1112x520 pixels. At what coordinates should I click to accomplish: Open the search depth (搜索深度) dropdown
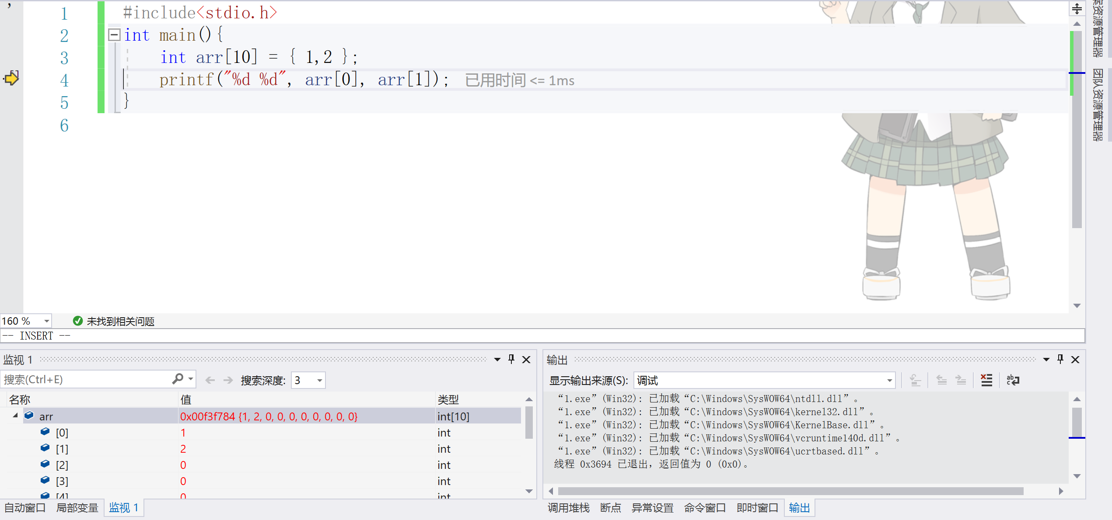click(320, 381)
